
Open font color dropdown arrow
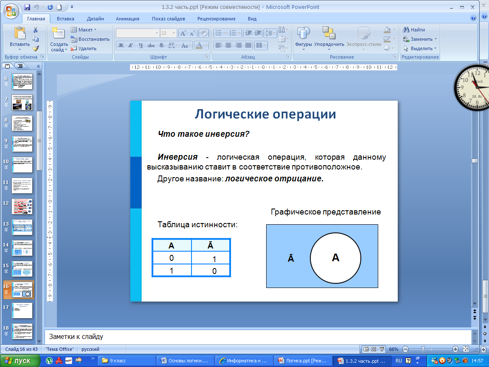point(206,45)
